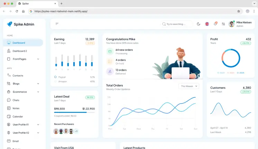Open This Week dropdown in Total Orders
The image size is (258, 149).
[189, 86]
